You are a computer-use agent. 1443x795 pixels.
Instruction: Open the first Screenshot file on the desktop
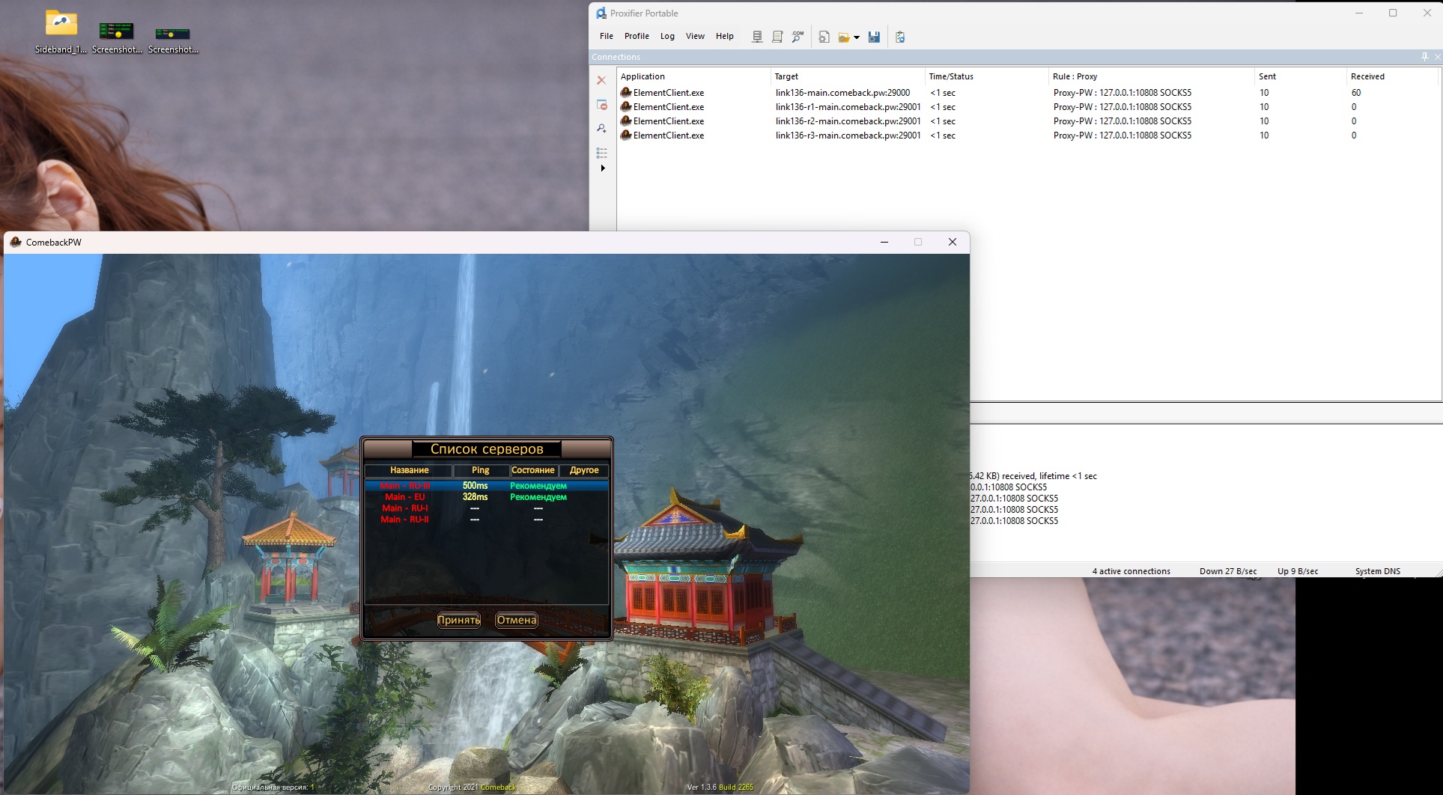tap(117, 37)
